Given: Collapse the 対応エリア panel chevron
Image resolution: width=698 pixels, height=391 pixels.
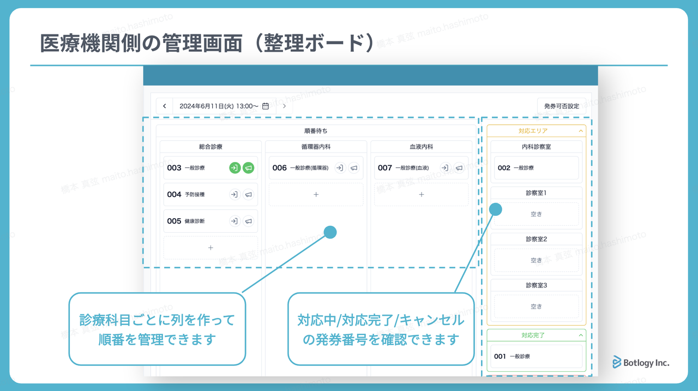Looking at the screenshot, I should 580,130.
